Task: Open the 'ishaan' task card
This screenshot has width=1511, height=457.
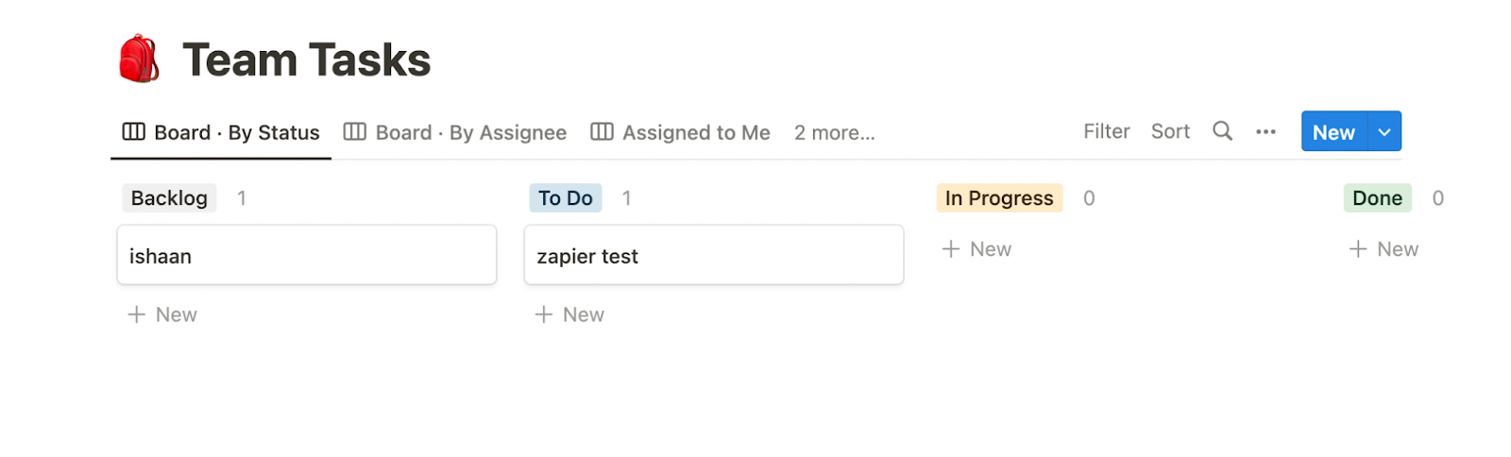Action: pos(306,255)
